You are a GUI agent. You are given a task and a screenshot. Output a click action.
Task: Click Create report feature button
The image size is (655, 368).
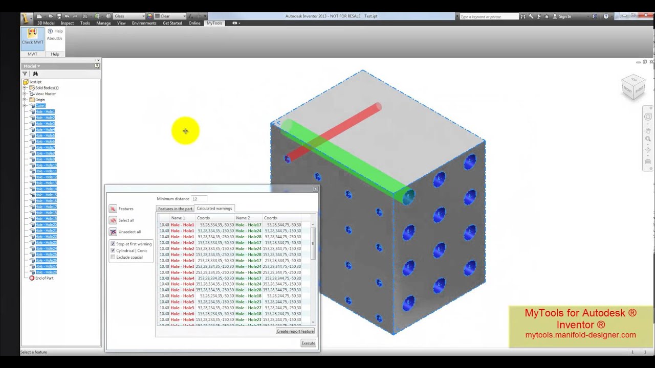pyautogui.click(x=295, y=331)
